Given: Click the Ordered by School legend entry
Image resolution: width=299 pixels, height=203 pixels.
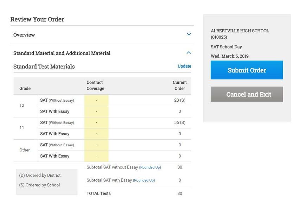Looking at the screenshot, I should tap(39, 185).
